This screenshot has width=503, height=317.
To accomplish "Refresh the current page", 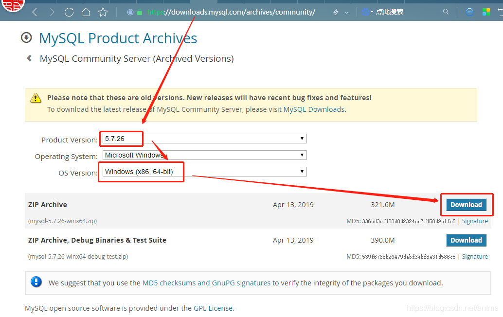I will pyautogui.click(x=69, y=12).
